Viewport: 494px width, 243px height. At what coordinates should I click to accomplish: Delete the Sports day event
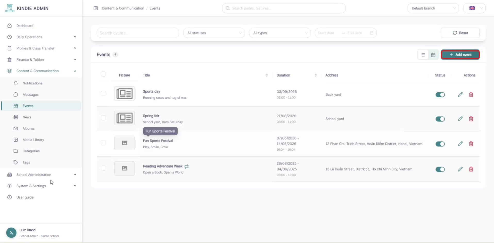click(x=471, y=94)
